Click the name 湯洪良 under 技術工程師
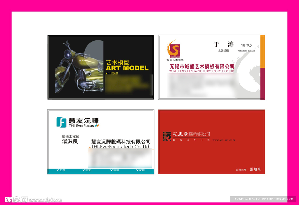 pyautogui.click(x=70, y=142)
